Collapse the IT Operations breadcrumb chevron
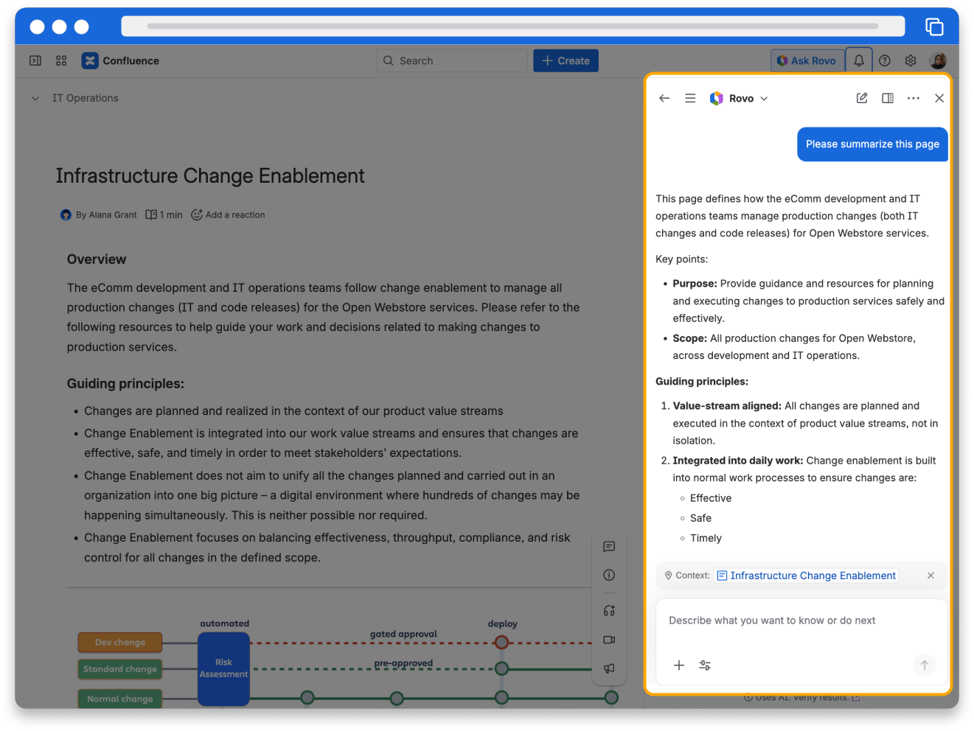 pos(35,98)
